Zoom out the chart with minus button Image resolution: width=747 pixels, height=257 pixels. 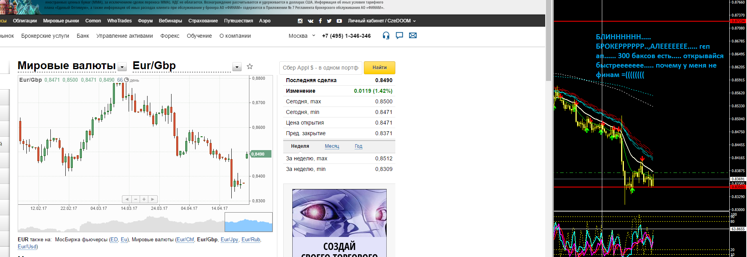coord(135,199)
